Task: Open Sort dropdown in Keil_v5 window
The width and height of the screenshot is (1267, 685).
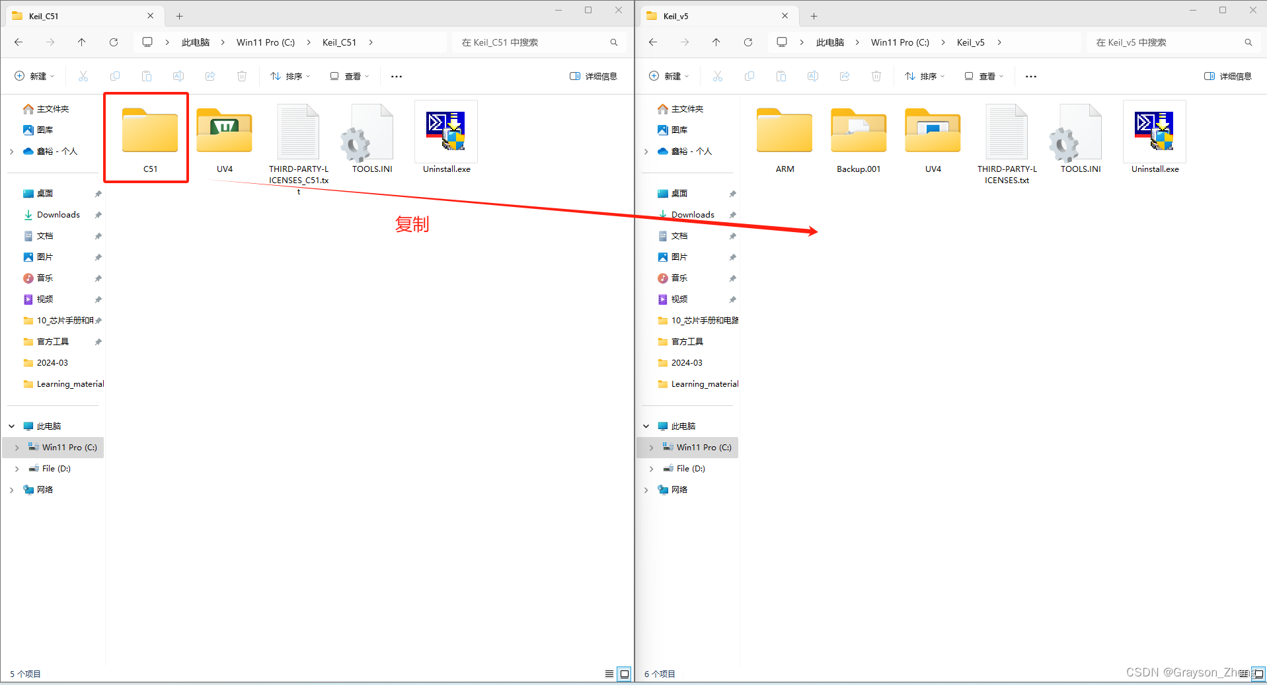Action: coord(925,76)
